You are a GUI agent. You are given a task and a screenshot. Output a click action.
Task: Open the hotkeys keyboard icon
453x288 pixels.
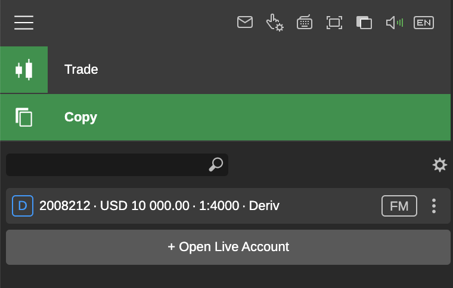coord(305,23)
